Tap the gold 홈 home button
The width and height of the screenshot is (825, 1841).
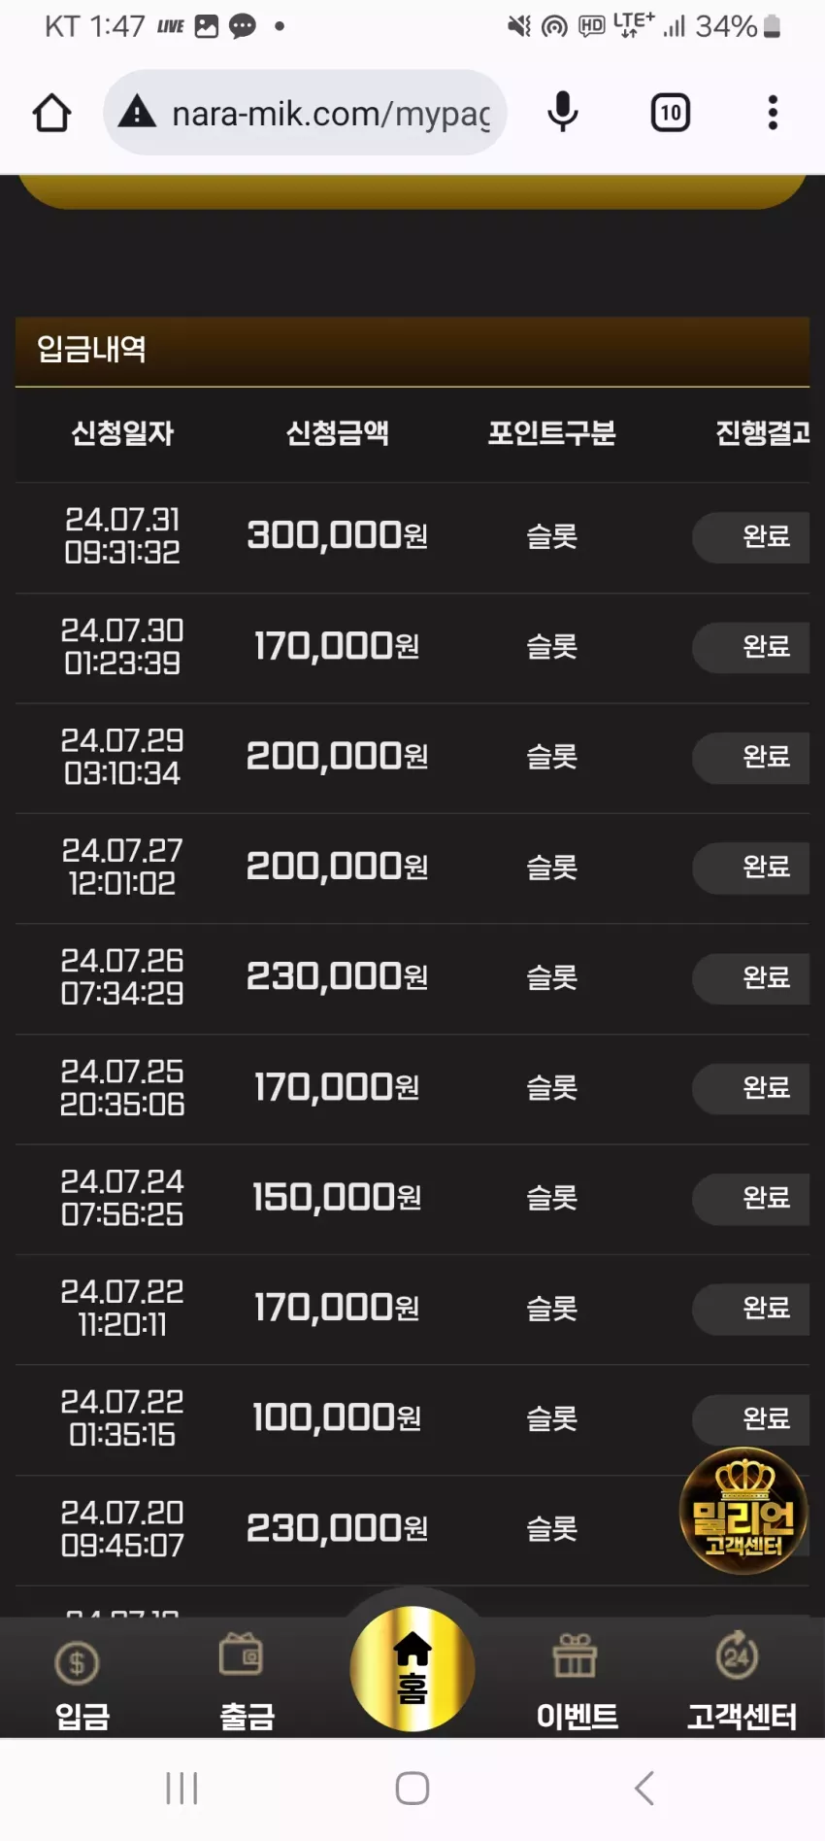click(x=412, y=1669)
